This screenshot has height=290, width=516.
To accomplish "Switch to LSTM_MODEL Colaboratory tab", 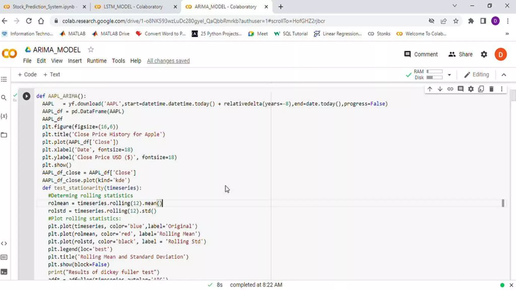I will point(133,7).
